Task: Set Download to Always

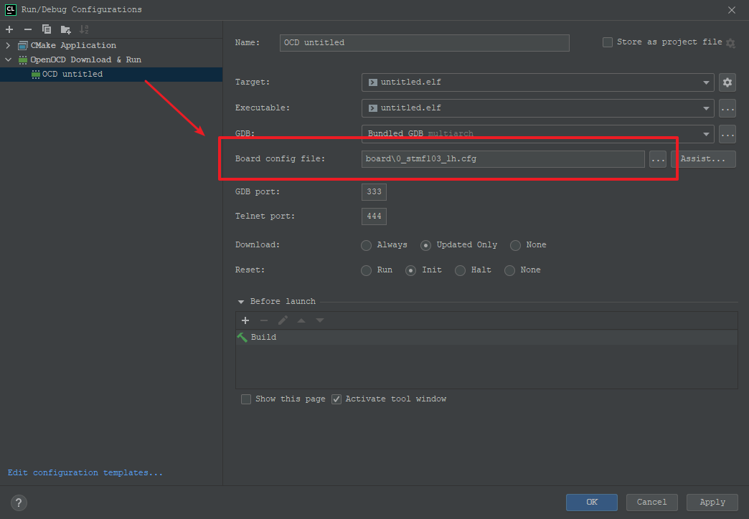Action: tap(367, 245)
